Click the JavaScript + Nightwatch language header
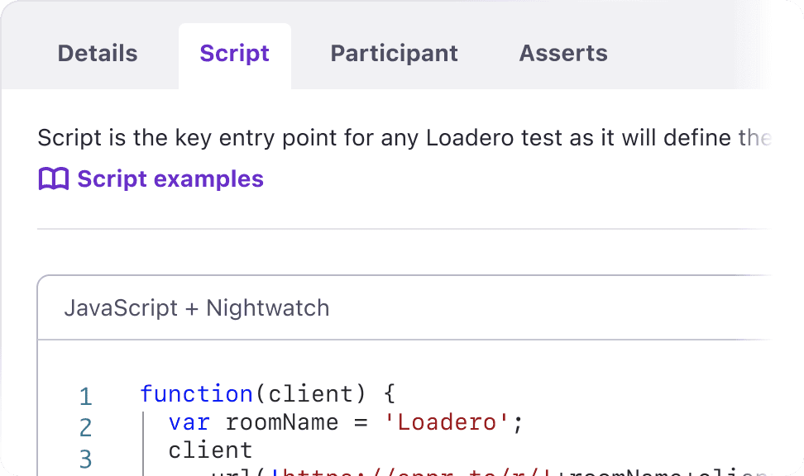The image size is (804, 476). tap(197, 308)
